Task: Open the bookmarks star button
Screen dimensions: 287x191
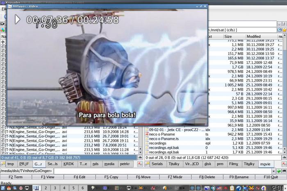Action: coord(285,30)
